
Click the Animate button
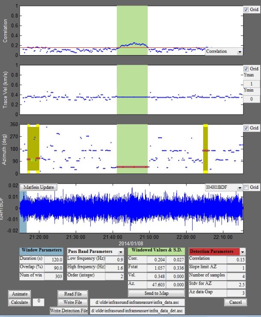coord(18,294)
